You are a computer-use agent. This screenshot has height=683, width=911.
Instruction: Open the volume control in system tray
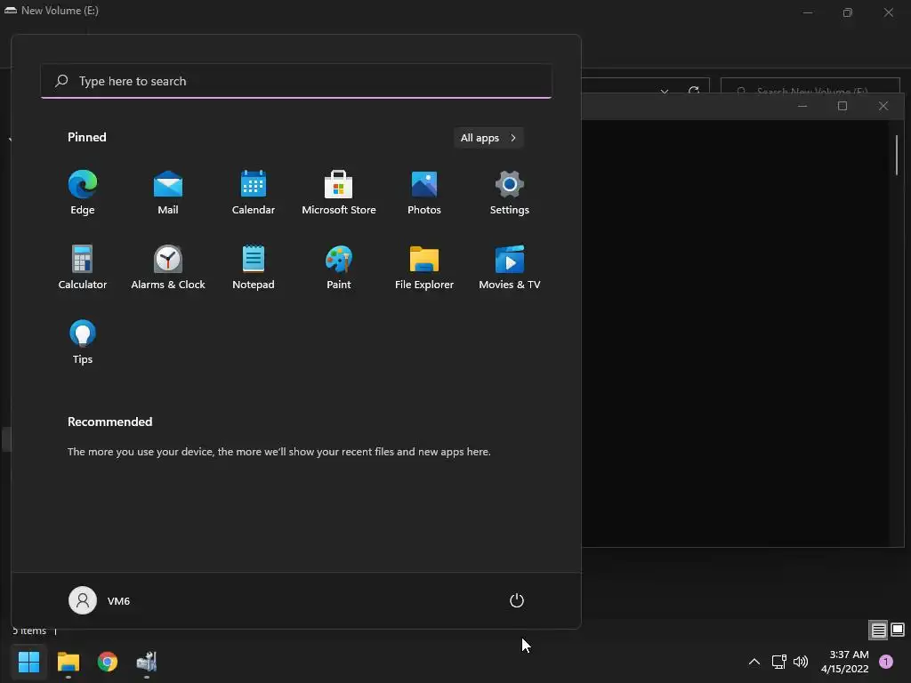click(x=801, y=662)
